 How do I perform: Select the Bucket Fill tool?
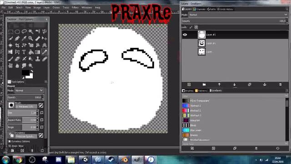click(31, 52)
